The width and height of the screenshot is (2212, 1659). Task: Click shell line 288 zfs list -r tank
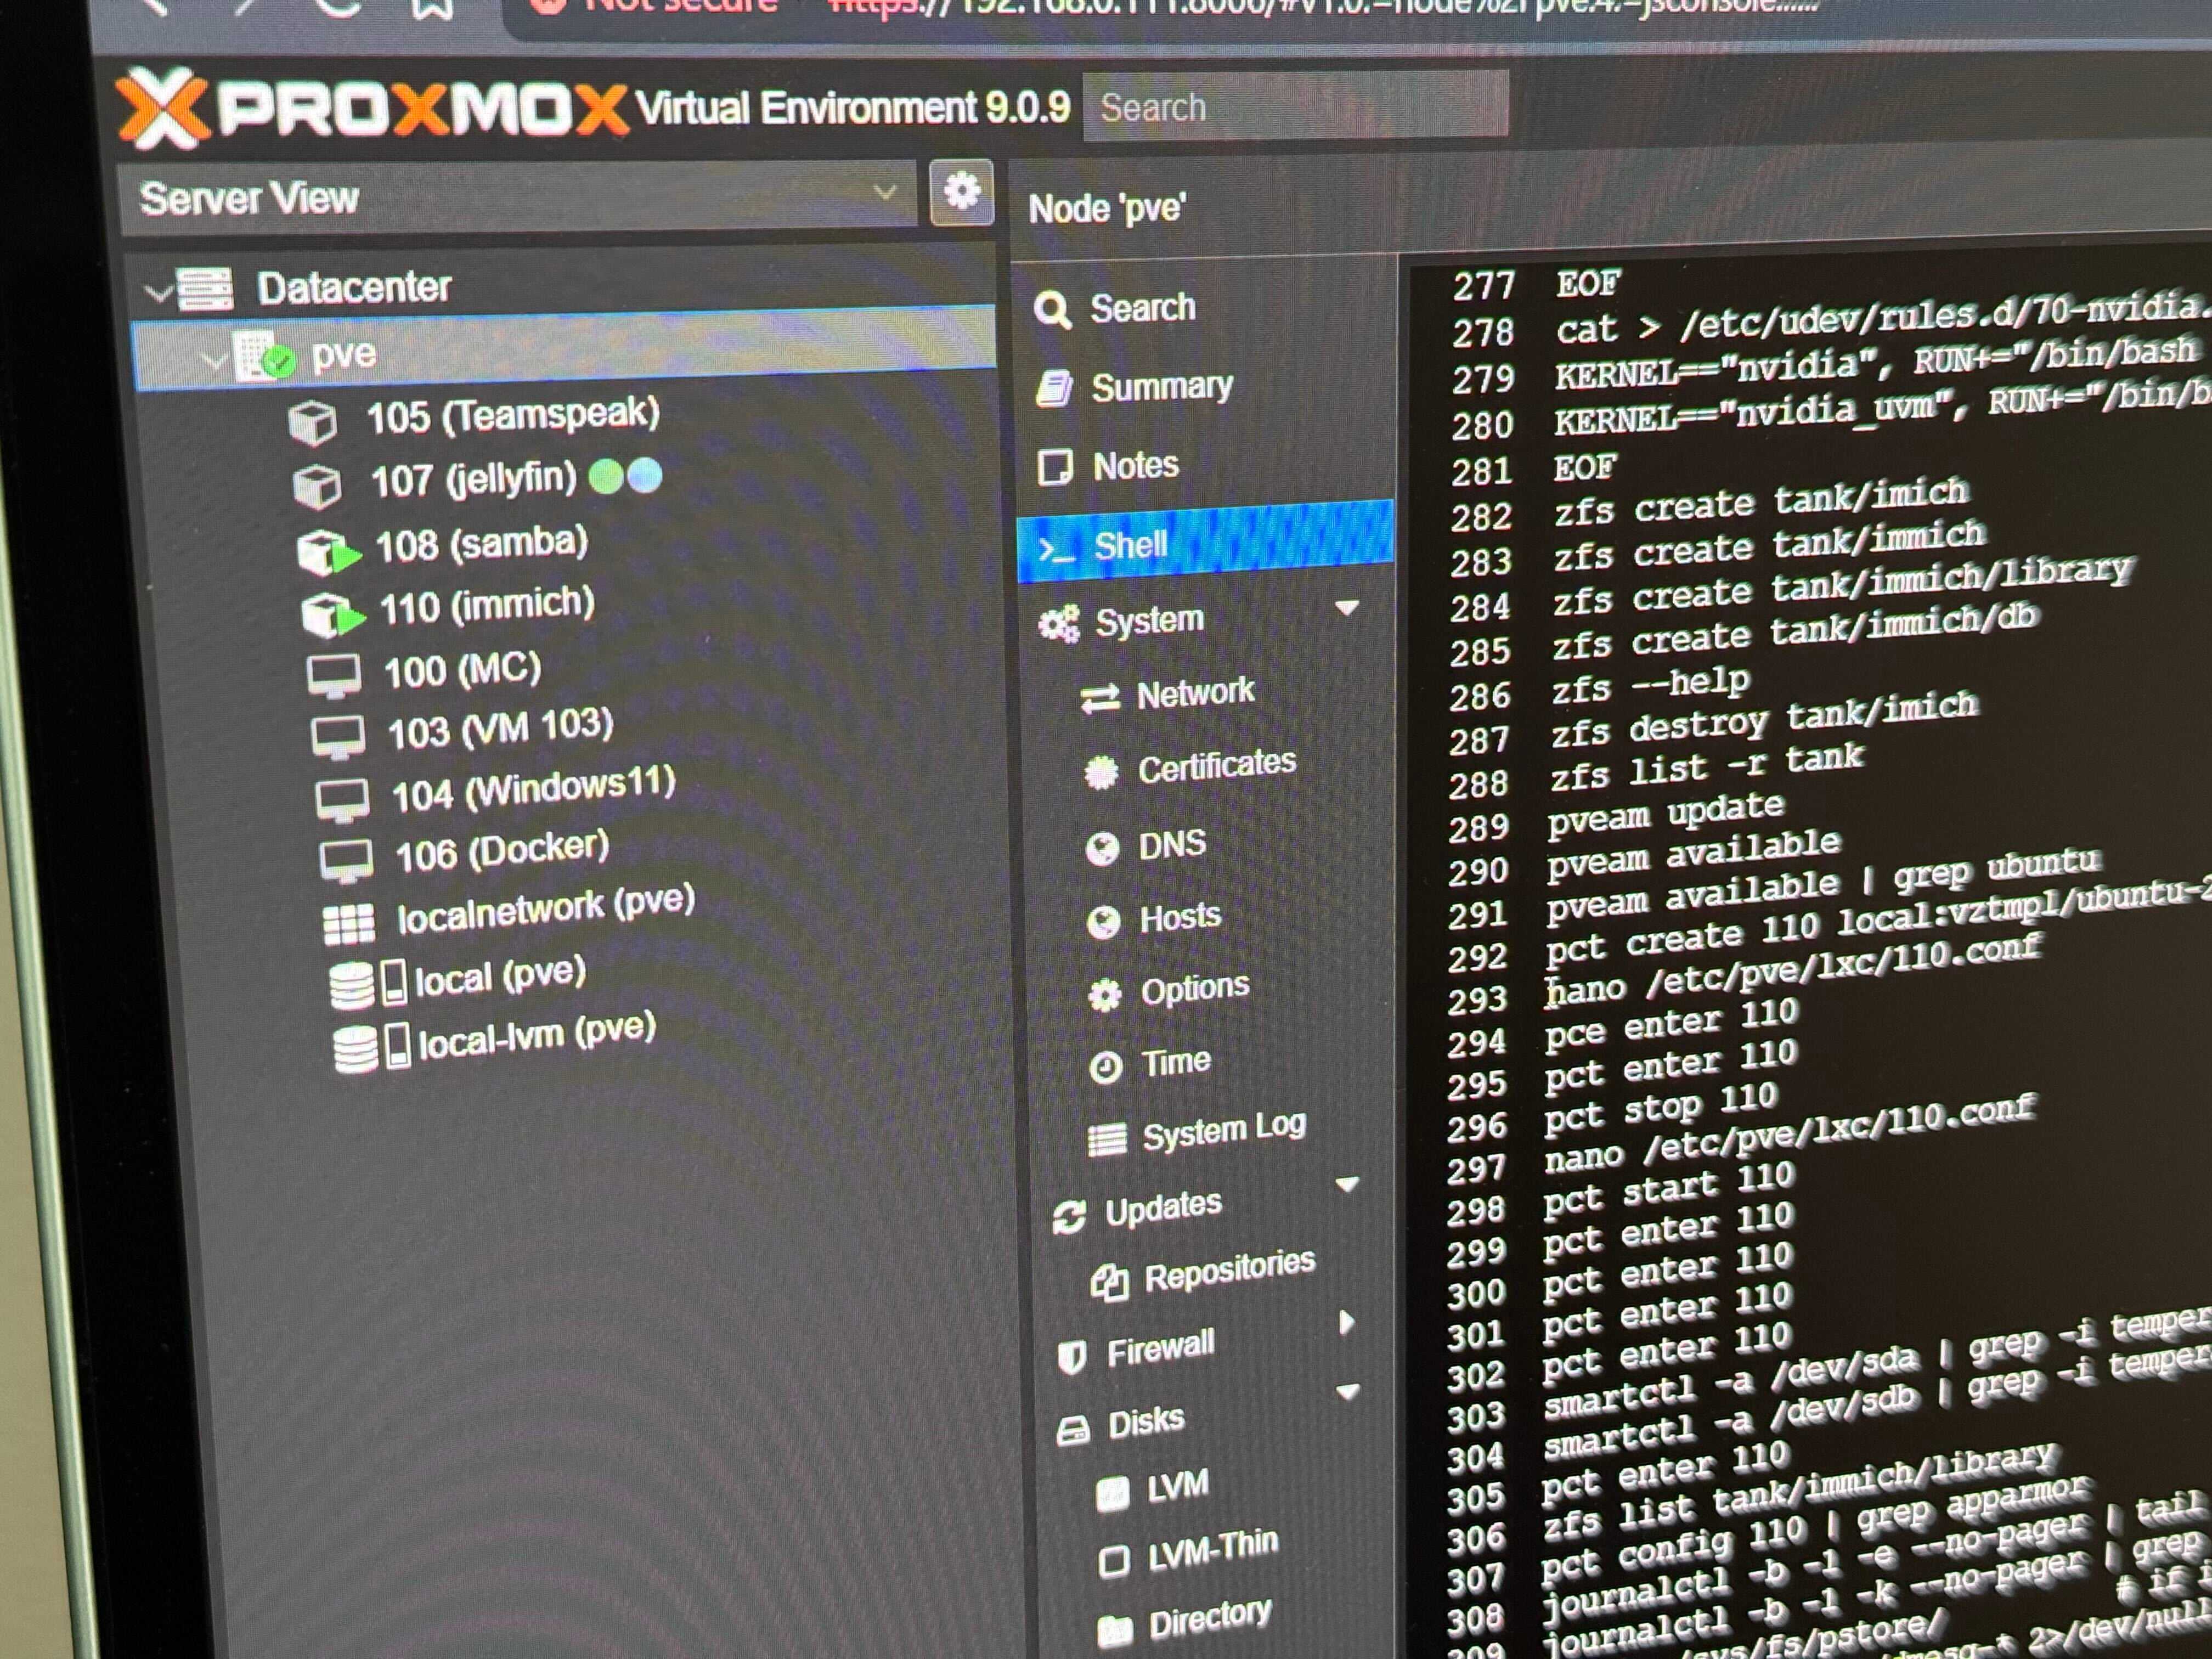[1707, 768]
